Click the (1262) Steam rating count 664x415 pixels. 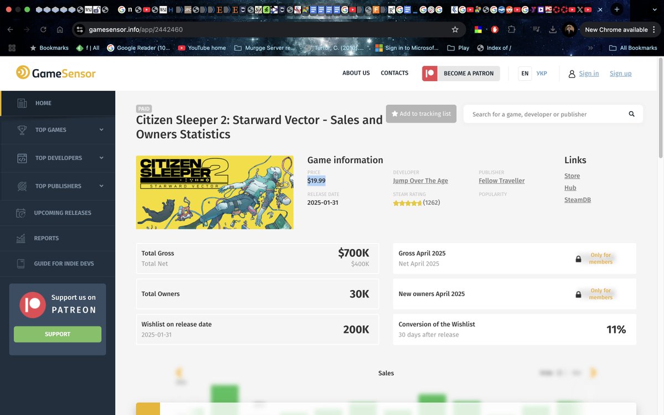pos(431,203)
